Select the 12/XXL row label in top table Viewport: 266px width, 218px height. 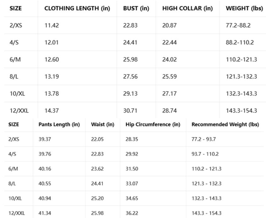19,111
